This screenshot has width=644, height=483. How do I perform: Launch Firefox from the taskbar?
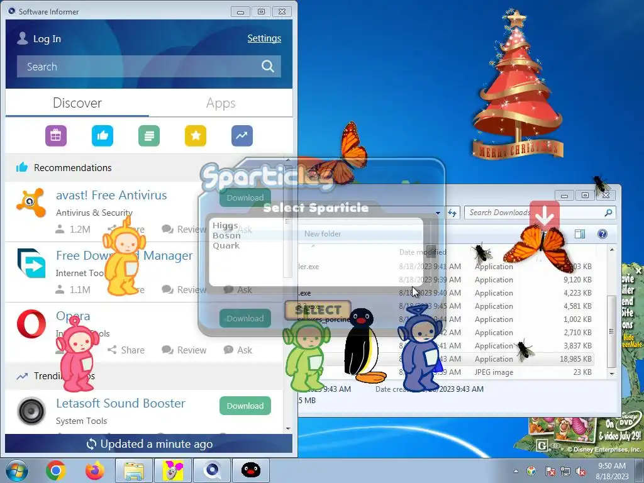click(95, 470)
